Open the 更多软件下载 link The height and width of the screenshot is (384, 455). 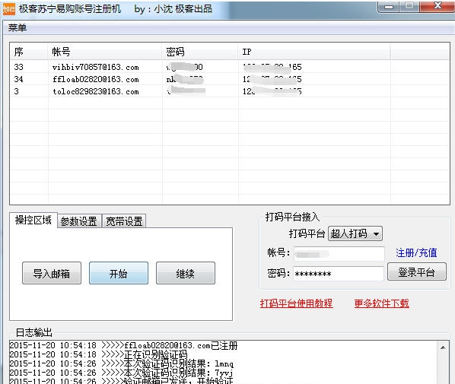tap(382, 303)
